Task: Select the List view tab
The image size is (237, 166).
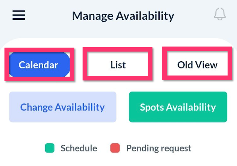Action: click(118, 65)
